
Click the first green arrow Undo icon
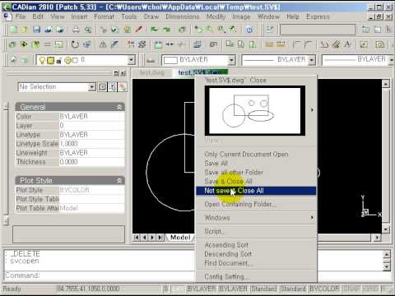pyautogui.click(x=155, y=30)
